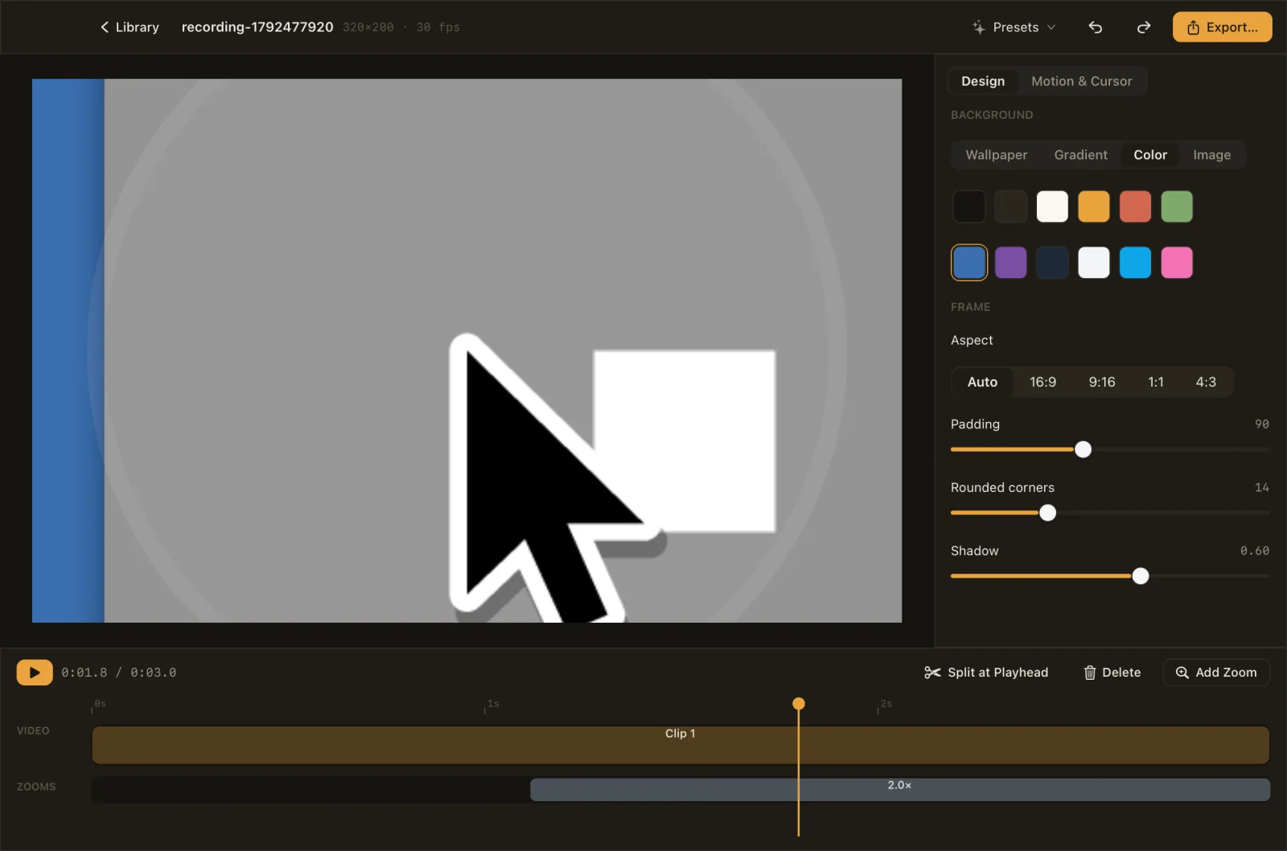
Task: Click the video preview canvas
Action: [467, 350]
